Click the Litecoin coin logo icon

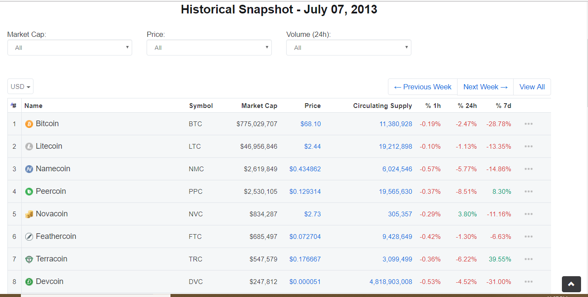tap(29, 147)
